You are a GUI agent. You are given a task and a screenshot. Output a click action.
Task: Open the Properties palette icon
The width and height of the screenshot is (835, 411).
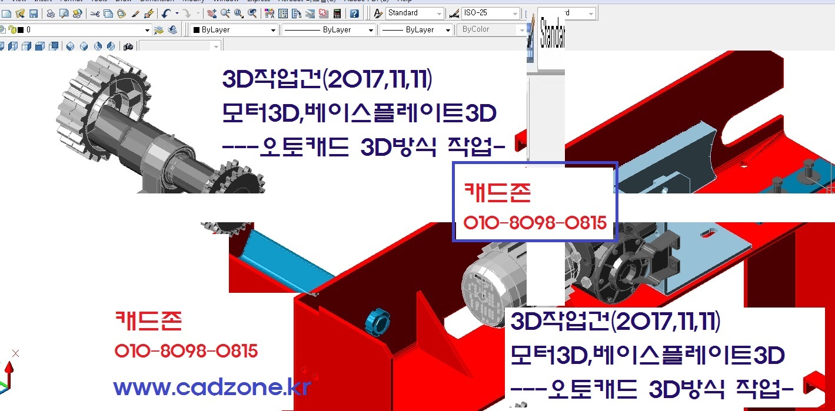(269, 14)
